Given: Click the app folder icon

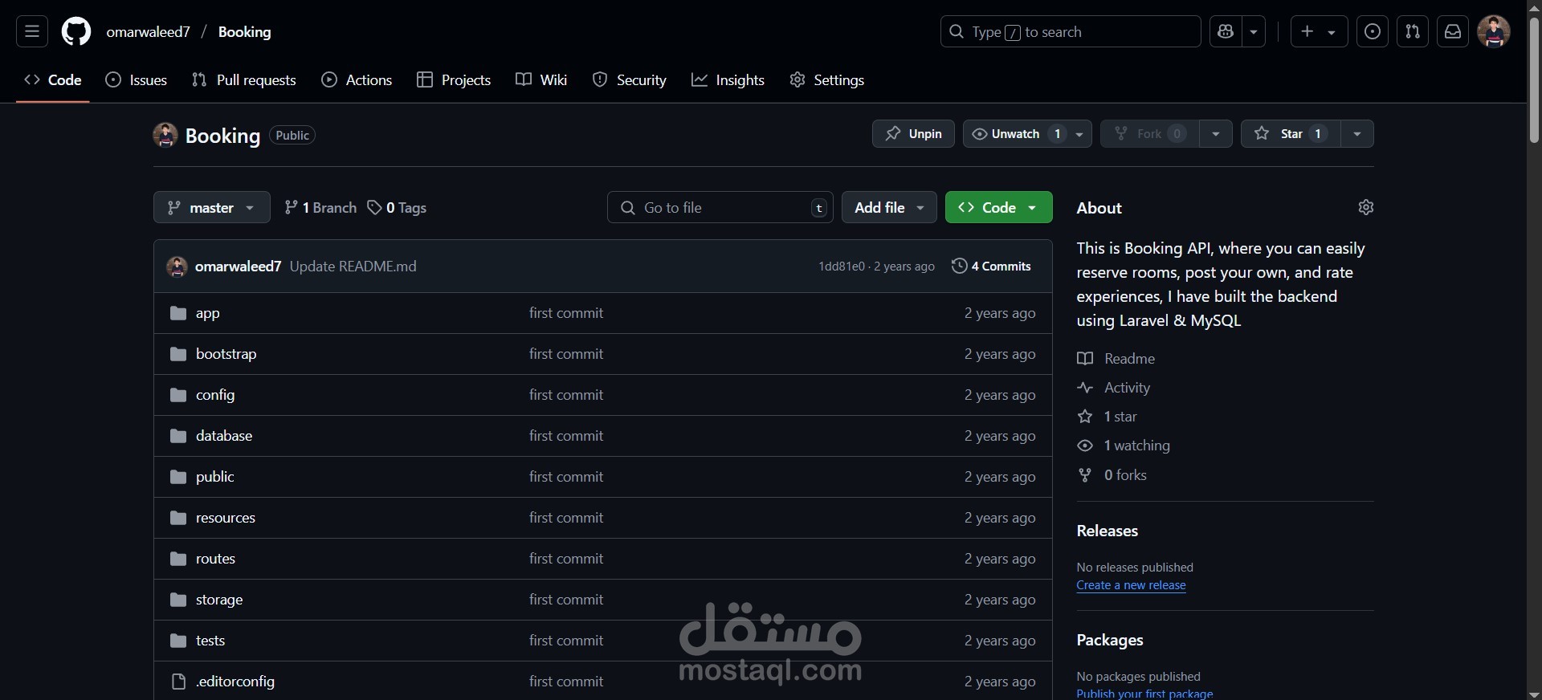Looking at the screenshot, I should [178, 313].
